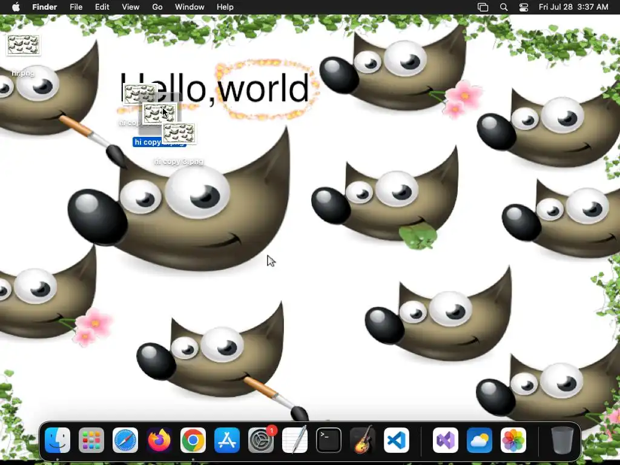The height and width of the screenshot is (465, 620).
Task: Open the Apple menu
Action: click(x=16, y=7)
